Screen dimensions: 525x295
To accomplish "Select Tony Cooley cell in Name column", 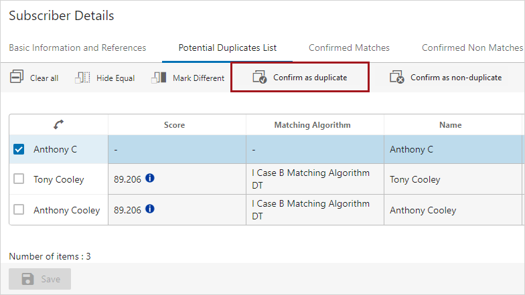I will coord(415,179).
